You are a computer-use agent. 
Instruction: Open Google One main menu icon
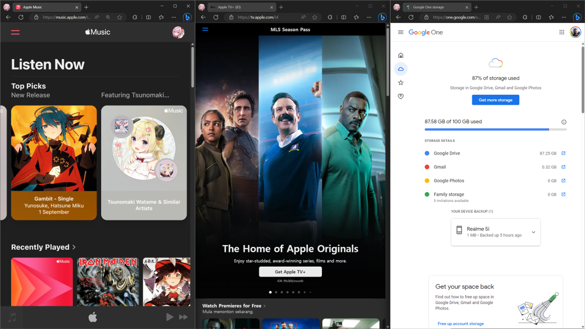tap(401, 32)
